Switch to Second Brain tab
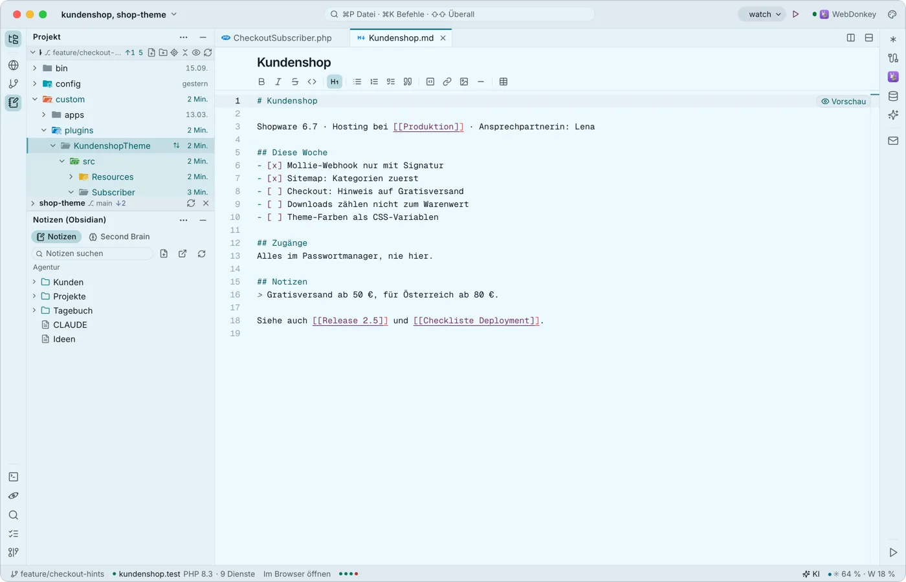This screenshot has width=906, height=582. point(119,237)
